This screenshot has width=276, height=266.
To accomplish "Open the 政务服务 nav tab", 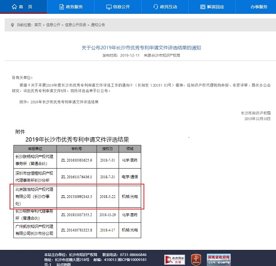I will click(x=70, y=7).
